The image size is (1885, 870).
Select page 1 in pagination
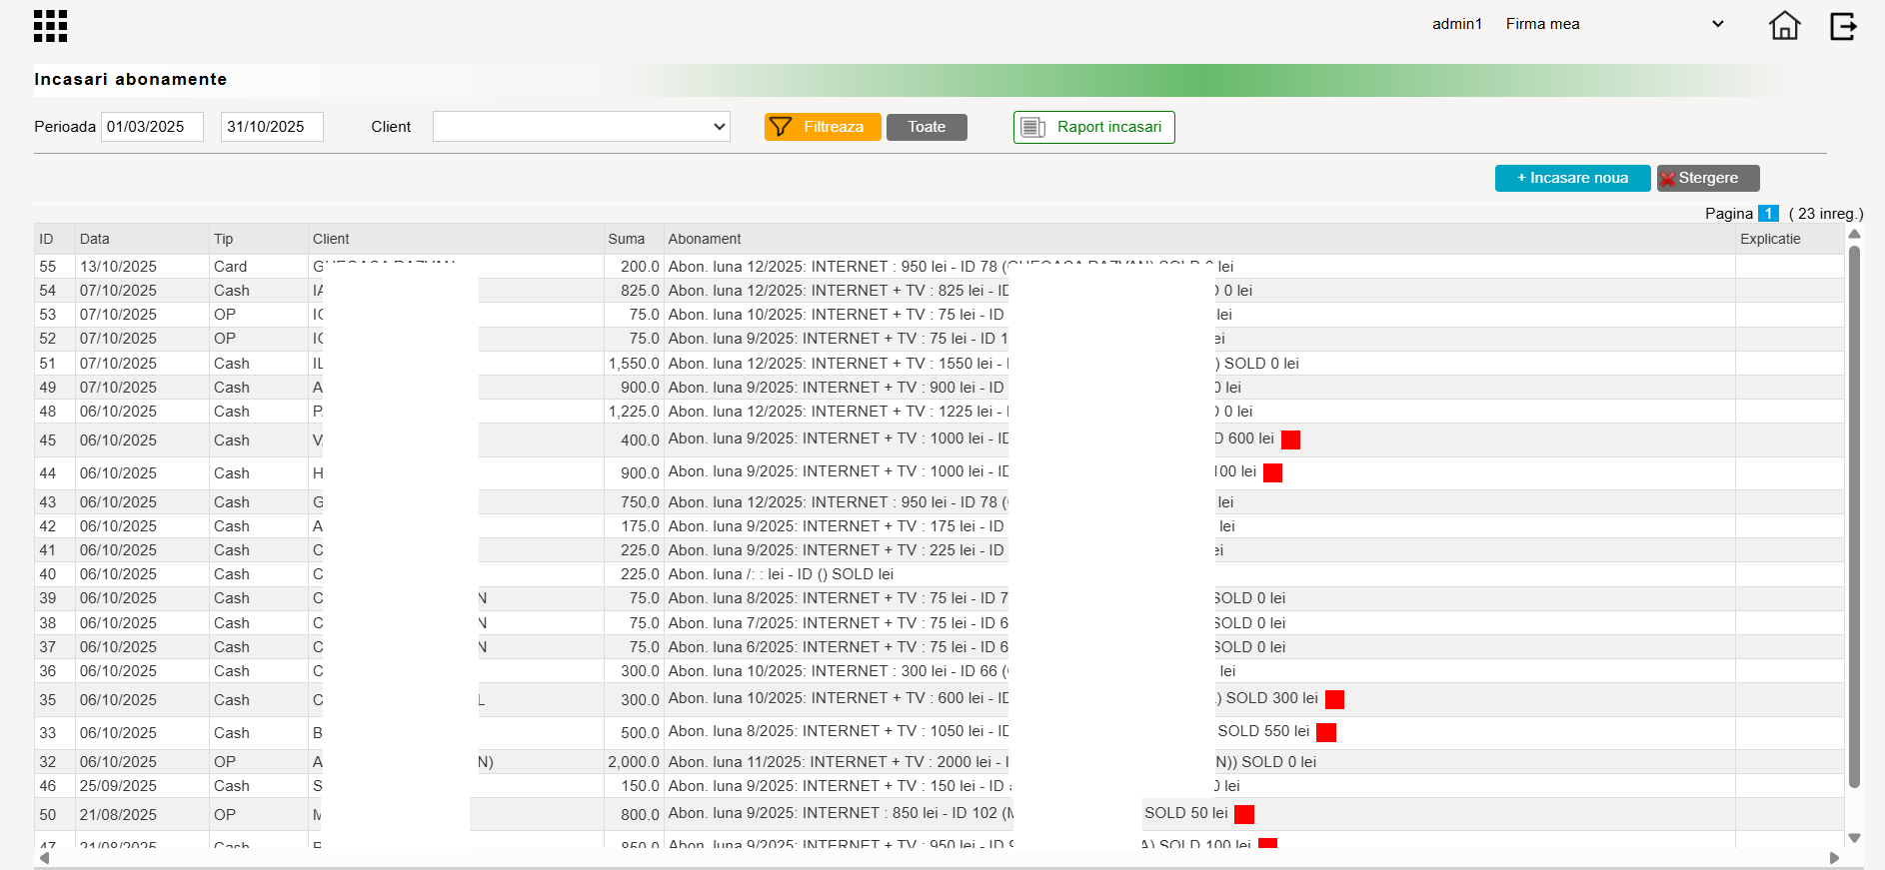pyautogui.click(x=1768, y=214)
